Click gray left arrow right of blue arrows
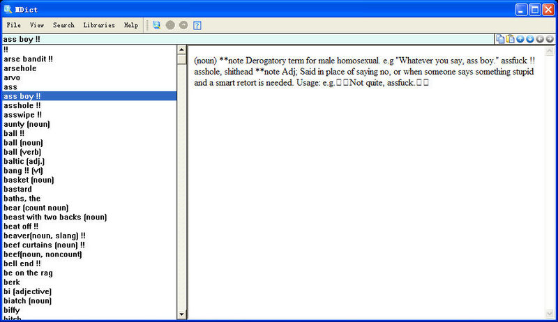This screenshot has width=558, height=322. click(540, 38)
